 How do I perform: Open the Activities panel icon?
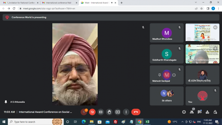click(x=207, y=112)
